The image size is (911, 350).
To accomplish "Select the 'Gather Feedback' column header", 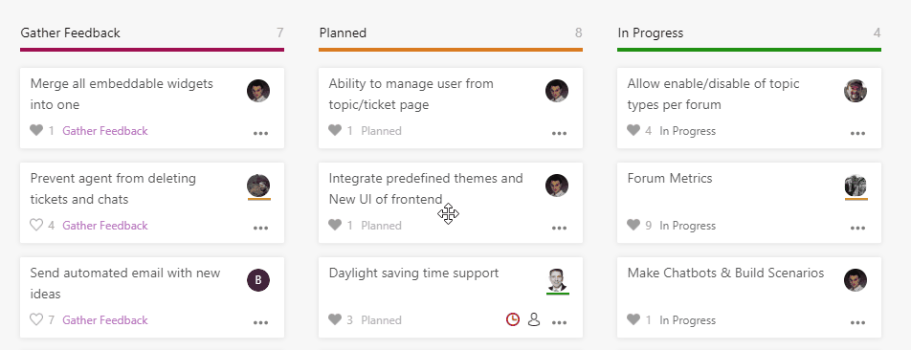I will point(70,33).
